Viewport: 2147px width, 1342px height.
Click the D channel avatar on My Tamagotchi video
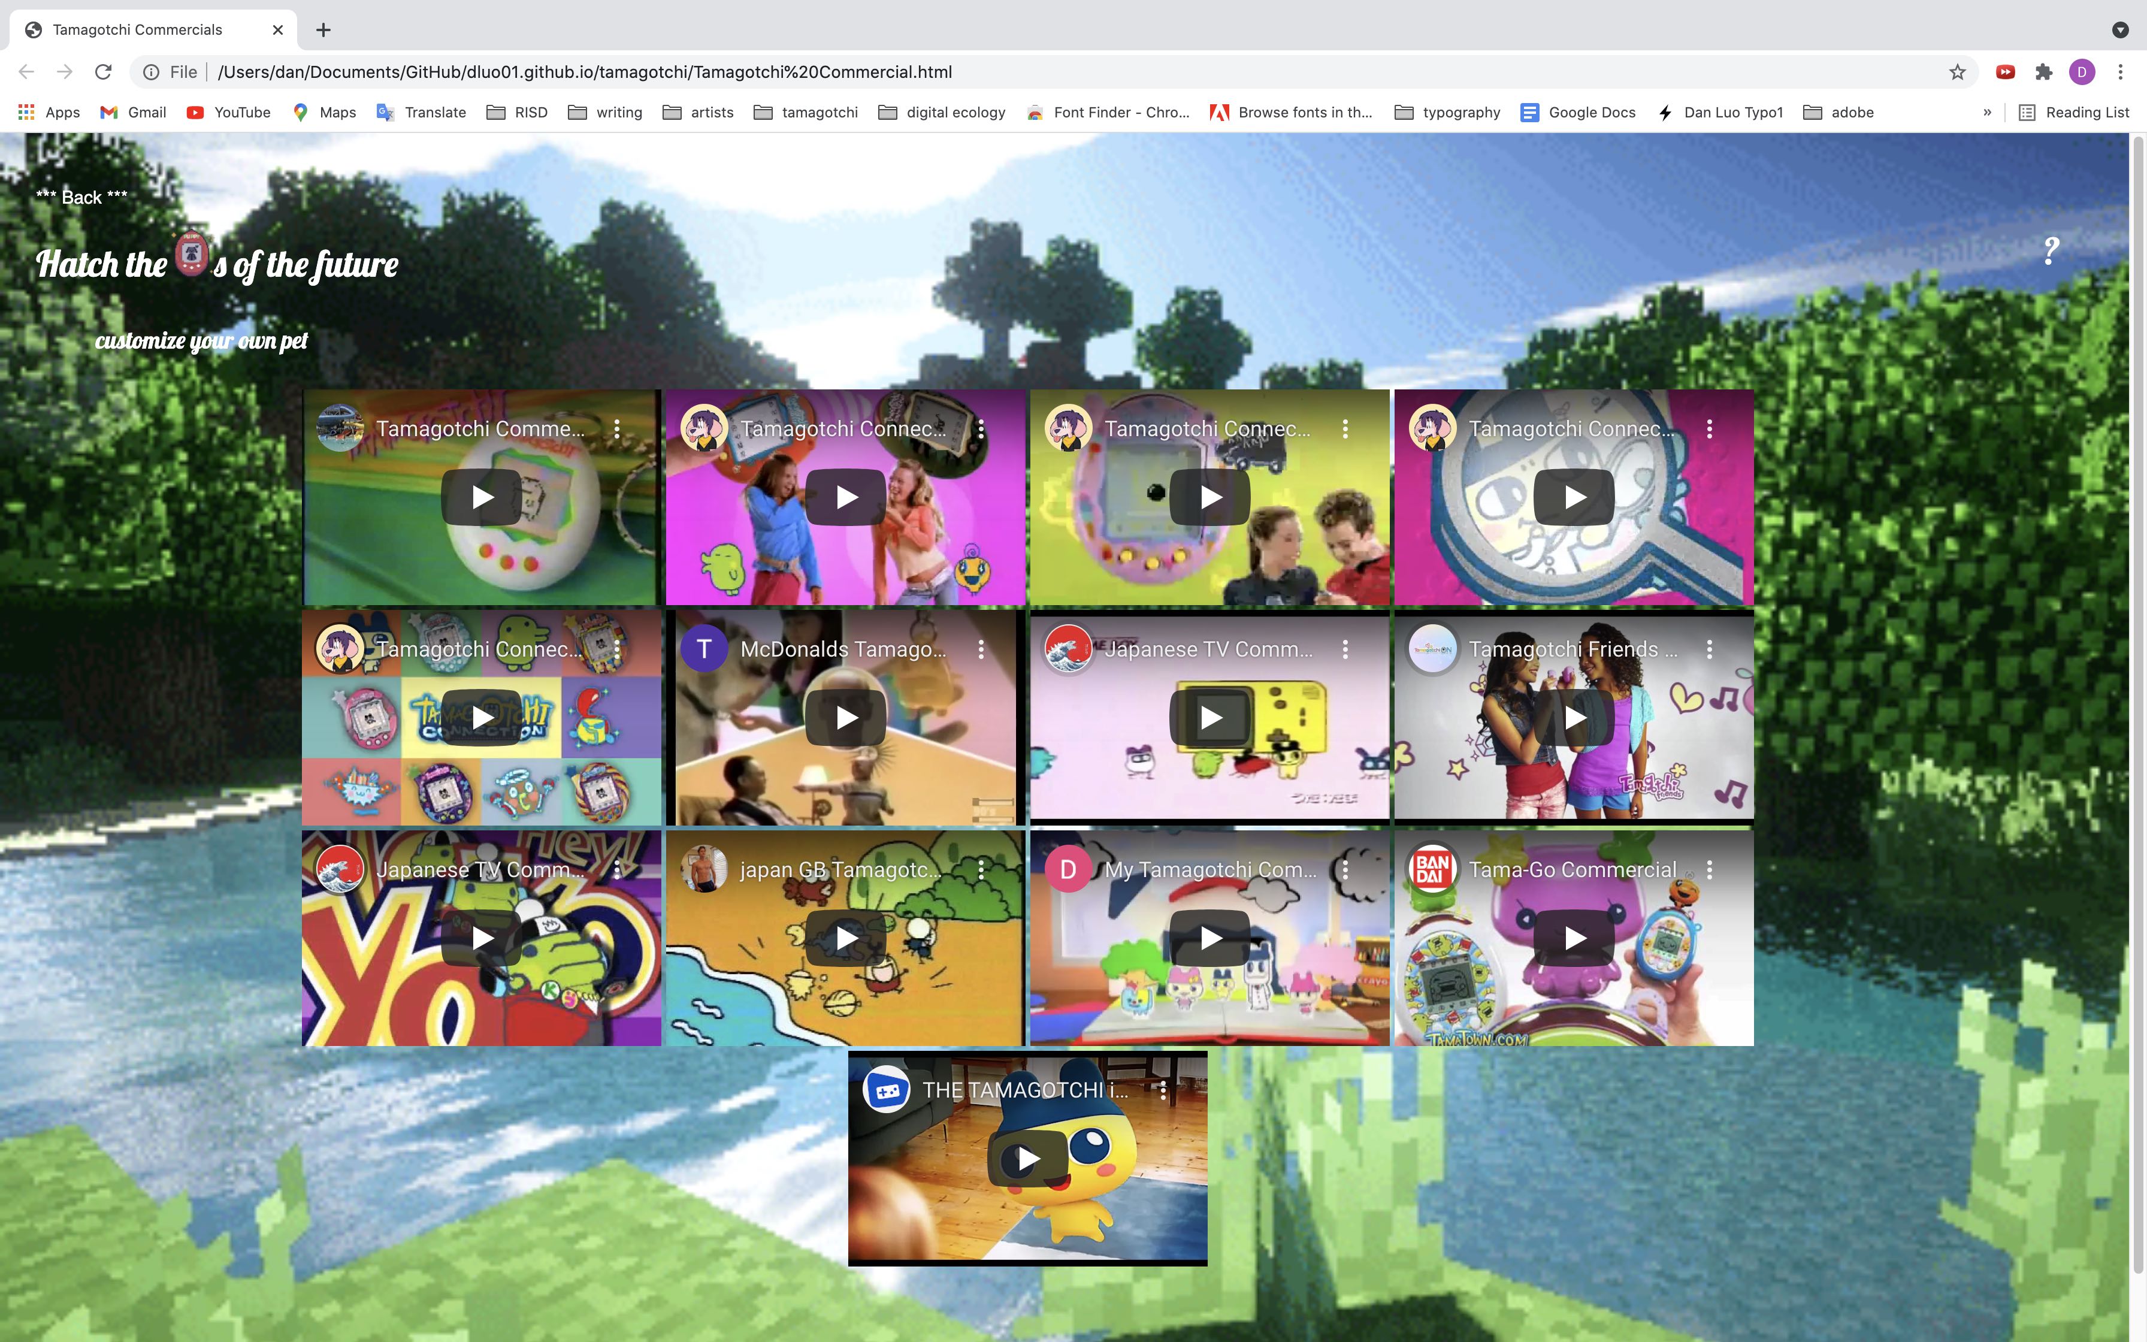click(x=1068, y=870)
